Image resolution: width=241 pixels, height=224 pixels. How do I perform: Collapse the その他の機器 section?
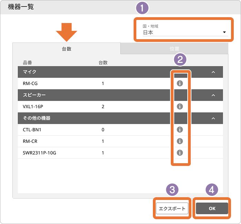[x=213, y=118]
